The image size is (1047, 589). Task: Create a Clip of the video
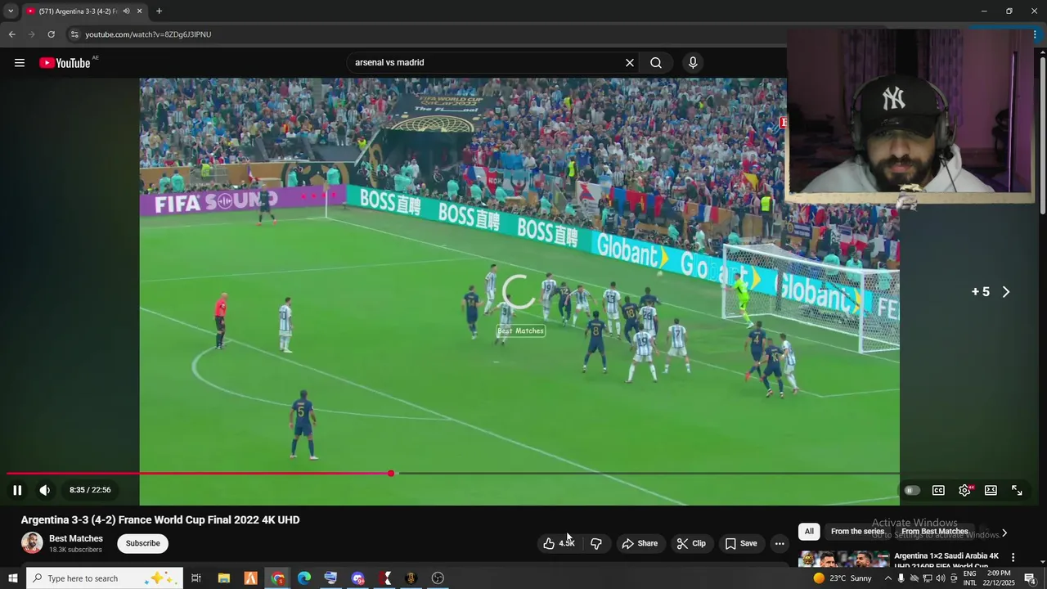click(691, 543)
